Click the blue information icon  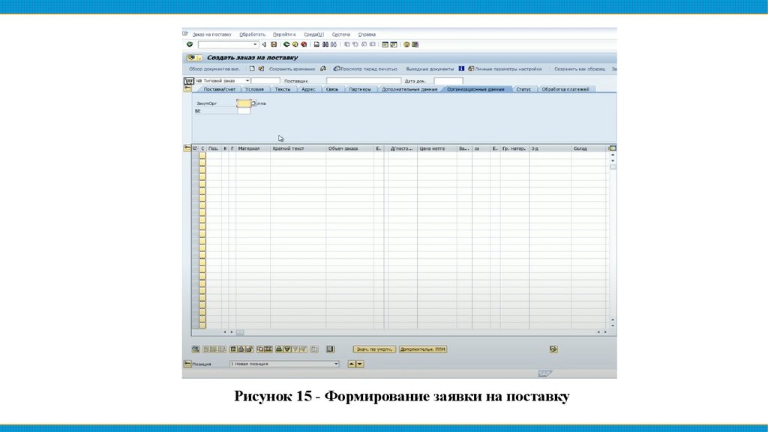click(461, 69)
